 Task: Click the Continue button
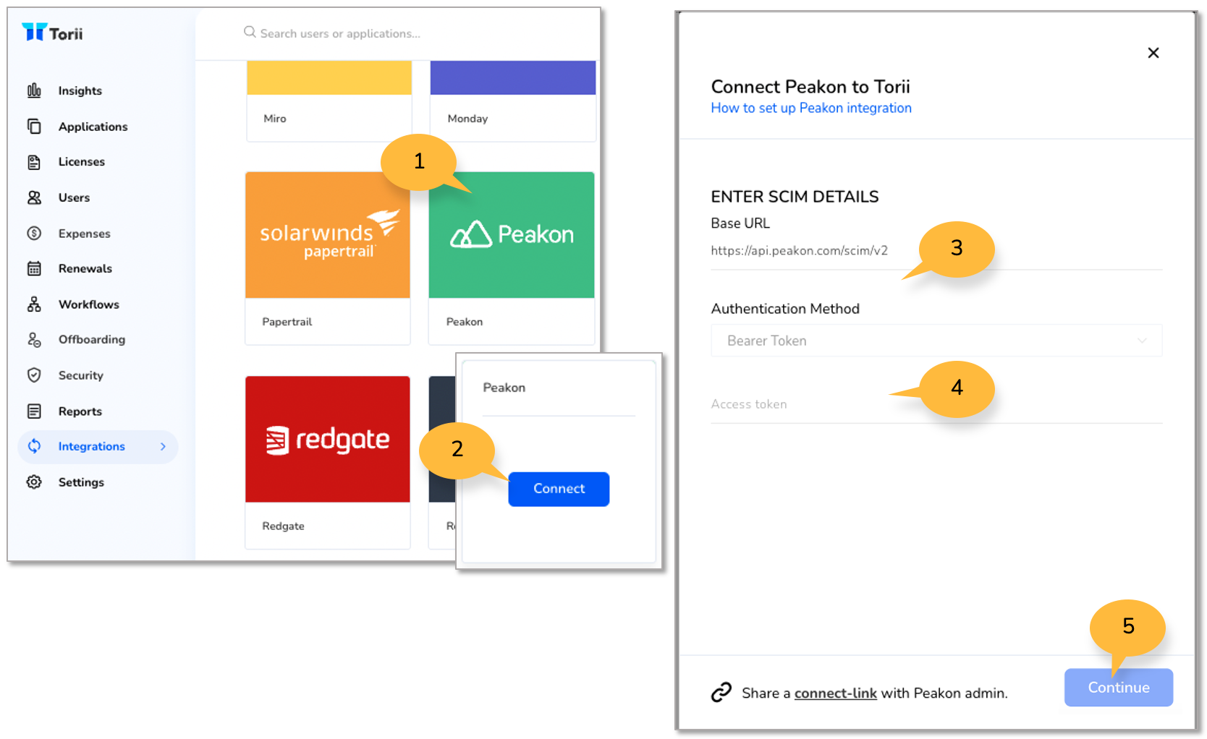1118,687
